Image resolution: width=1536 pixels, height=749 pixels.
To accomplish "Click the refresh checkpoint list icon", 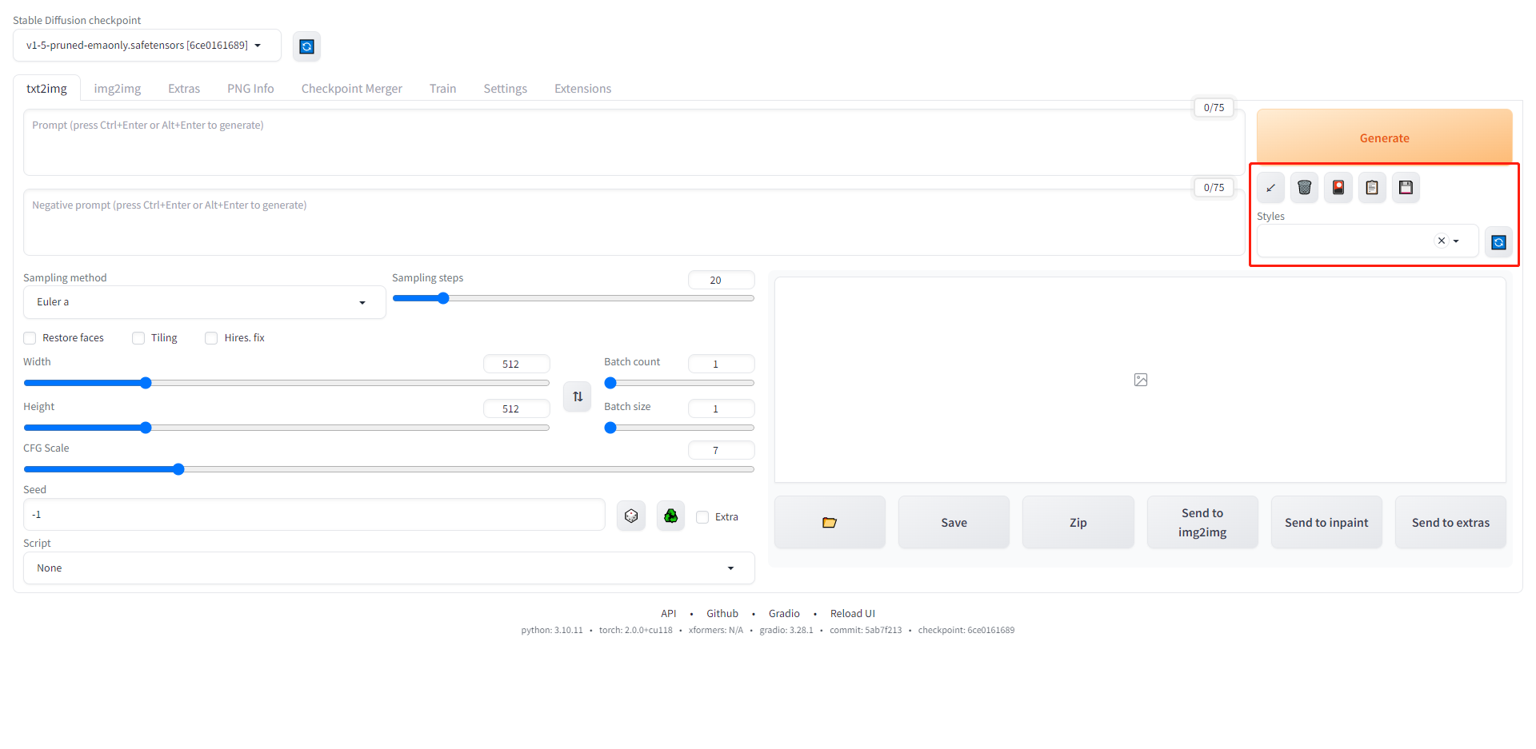I will [306, 46].
